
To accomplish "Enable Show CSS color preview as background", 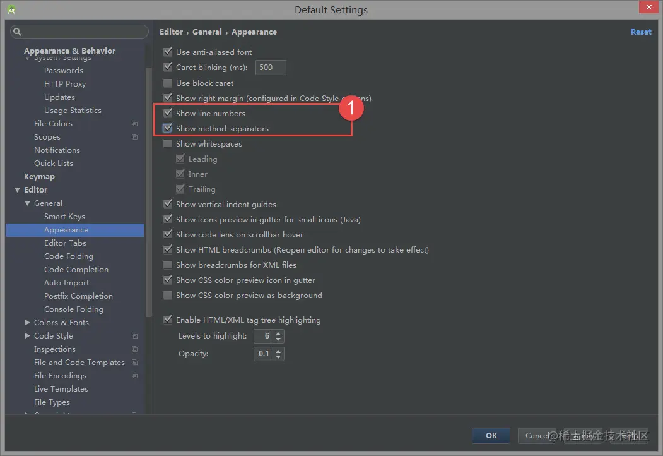I will (x=168, y=295).
